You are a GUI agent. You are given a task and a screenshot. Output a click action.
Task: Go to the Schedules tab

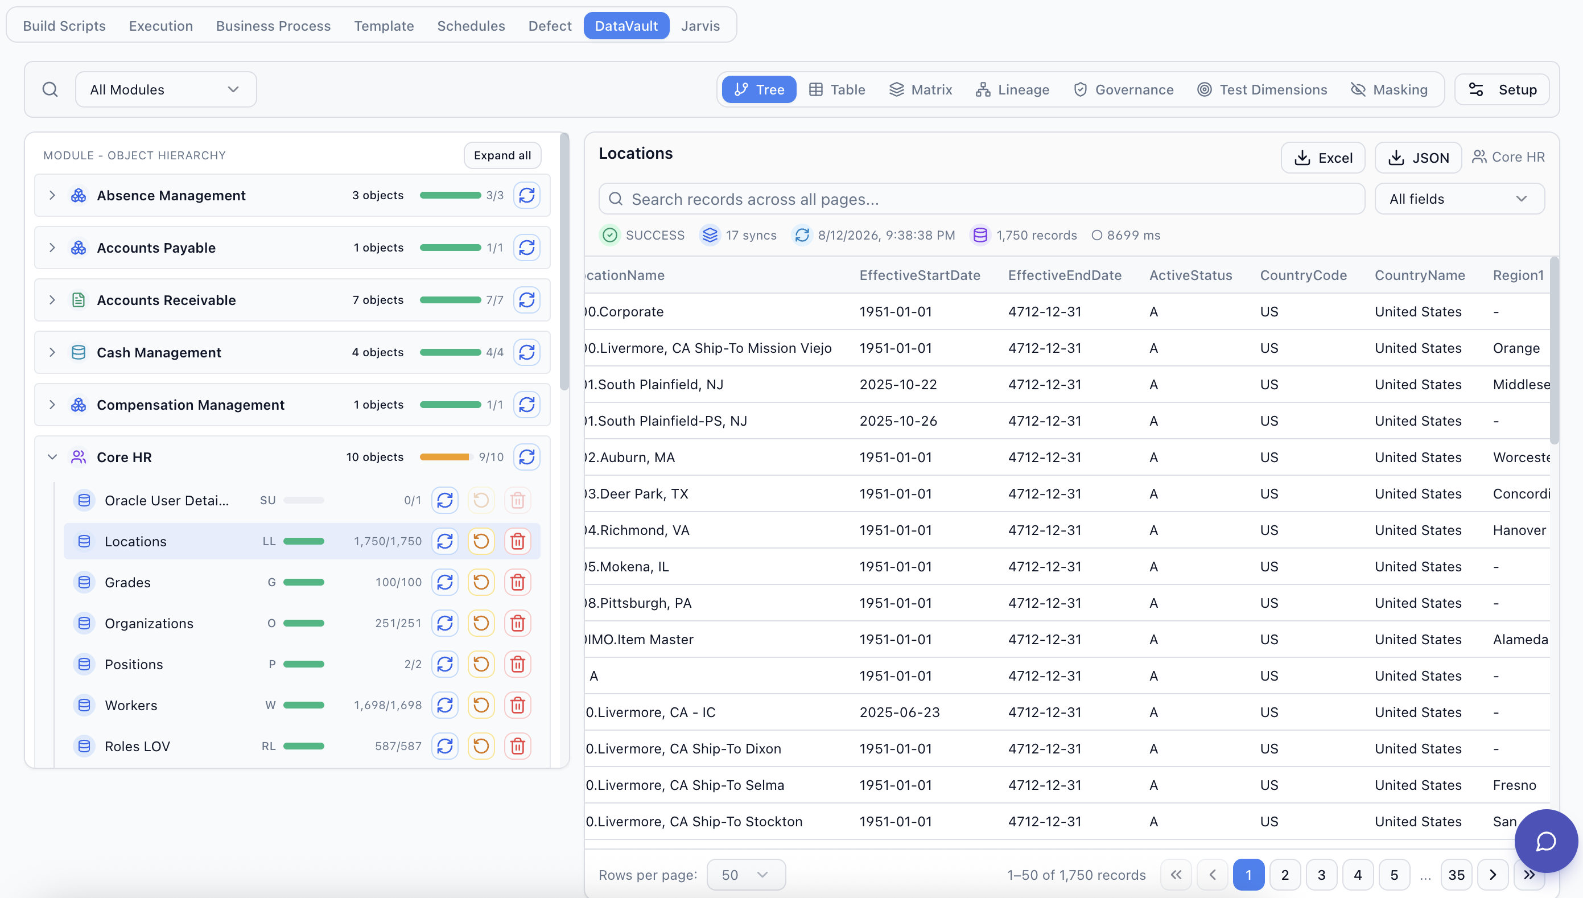click(x=471, y=26)
